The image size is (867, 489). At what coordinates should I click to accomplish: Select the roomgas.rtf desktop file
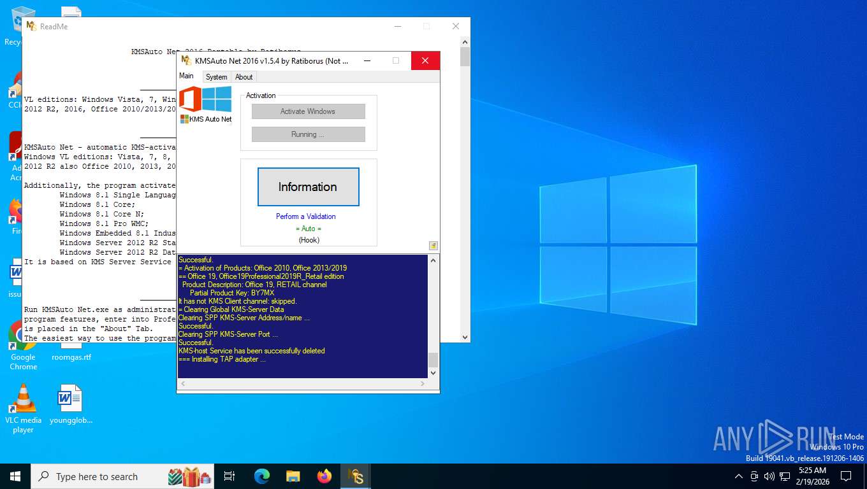71,352
